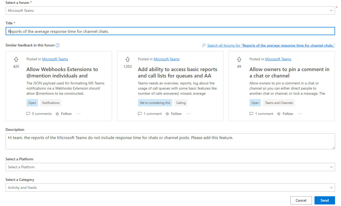Open comments icon on Webhooks Extensions card

click(x=28, y=114)
